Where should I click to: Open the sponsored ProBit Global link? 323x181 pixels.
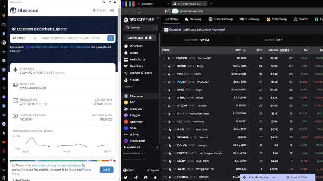pyautogui.click(x=60, y=47)
